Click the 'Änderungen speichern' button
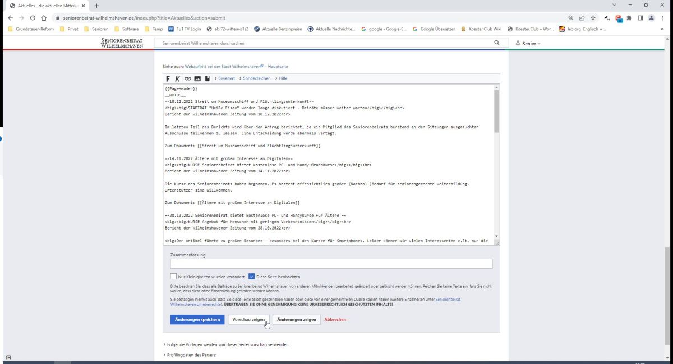Viewport: 673px width, 364px height. coord(197,319)
